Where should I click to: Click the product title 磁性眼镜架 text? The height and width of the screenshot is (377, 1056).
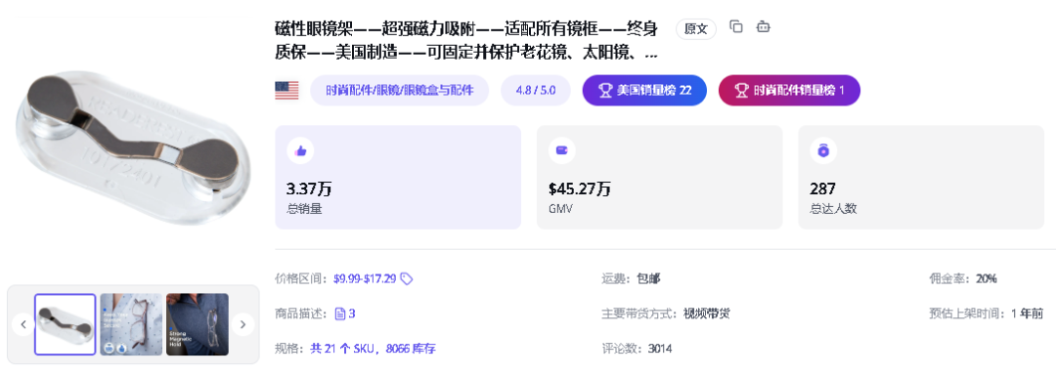point(466,40)
